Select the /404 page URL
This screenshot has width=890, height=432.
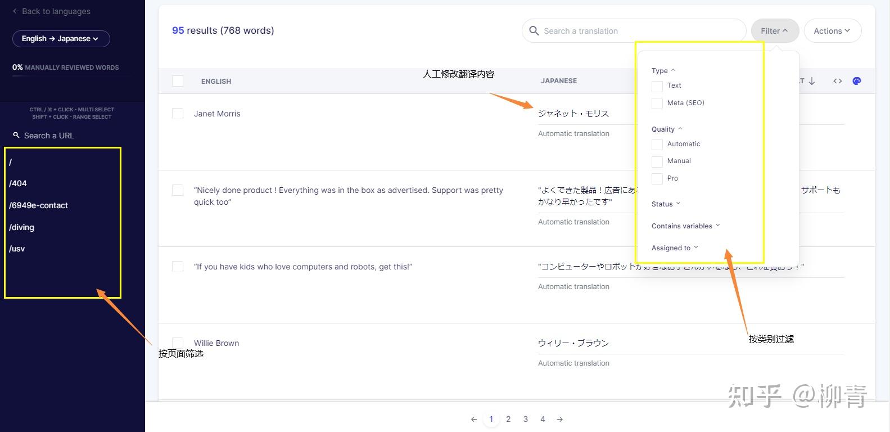[18, 183]
